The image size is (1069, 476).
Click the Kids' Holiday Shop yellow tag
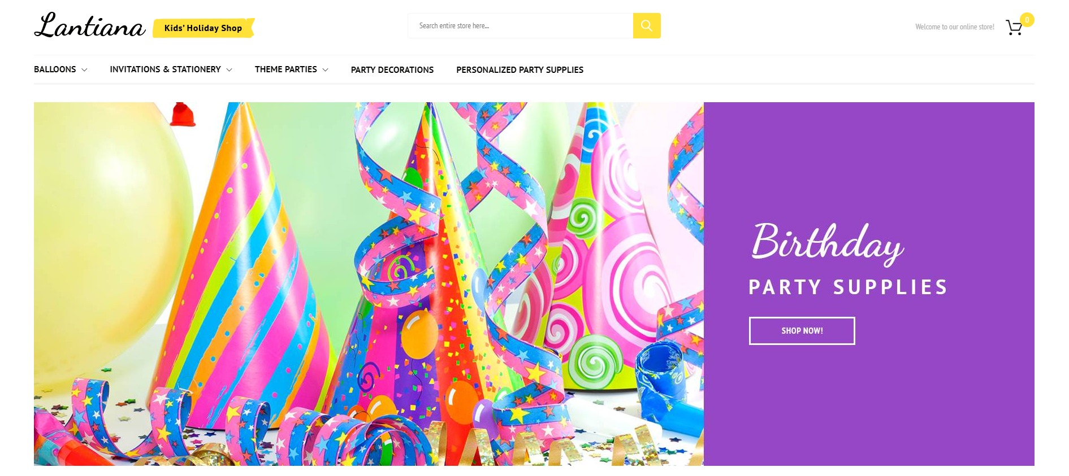pos(204,28)
